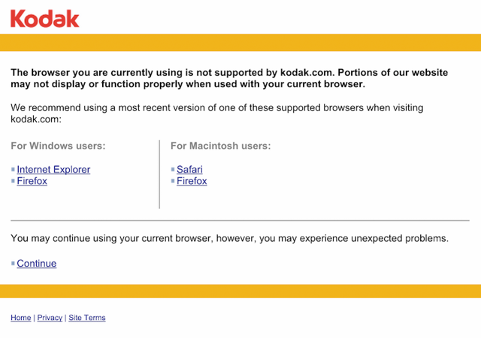
Task: Click the "For Windows users:" heading
Action: [x=58, y=146]
